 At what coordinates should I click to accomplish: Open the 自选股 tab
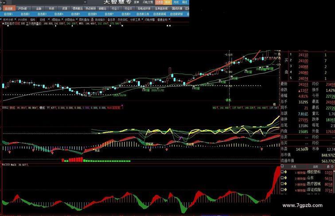pos(9,8)
